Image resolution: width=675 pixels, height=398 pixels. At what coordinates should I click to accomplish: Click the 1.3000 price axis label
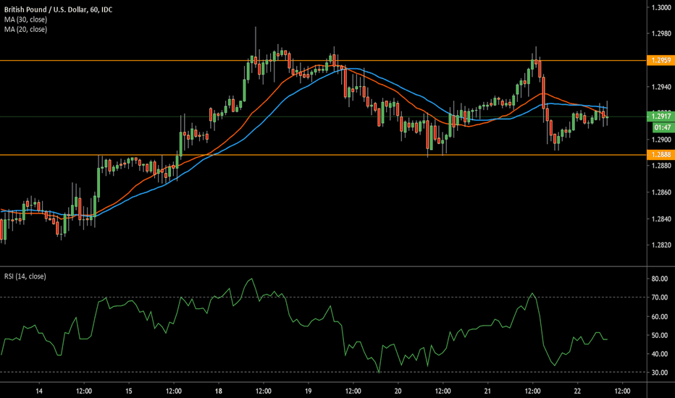pyautogui.click(x=659, y=7)
